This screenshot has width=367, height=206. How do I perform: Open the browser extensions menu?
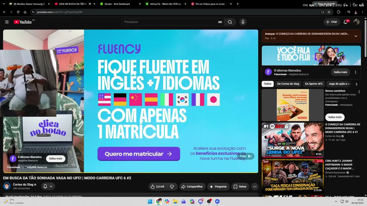coord(339,12)
